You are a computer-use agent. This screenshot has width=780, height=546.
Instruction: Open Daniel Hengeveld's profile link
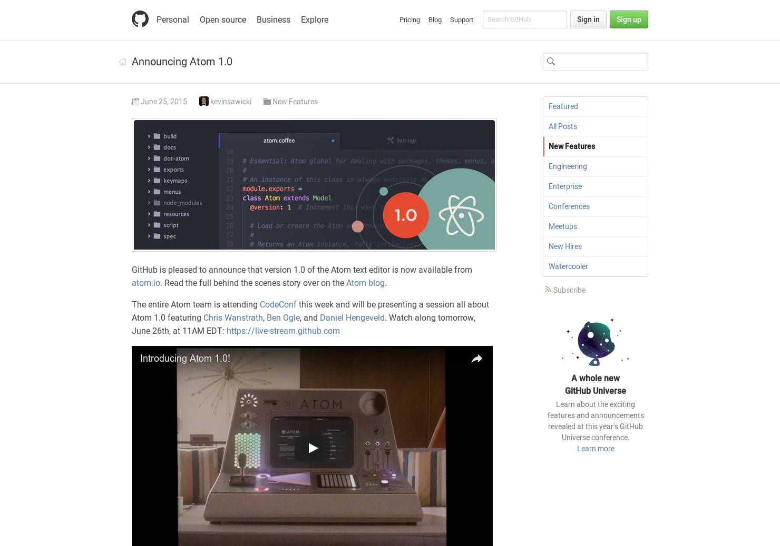tap(352, 317)
